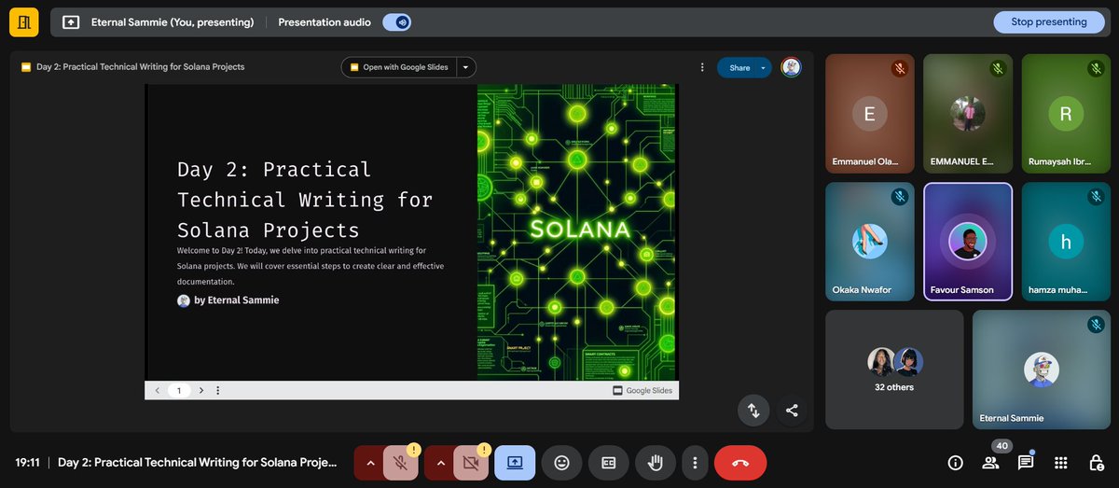
Task: Click the swap layout arrows button
Action: coord(753,410)
